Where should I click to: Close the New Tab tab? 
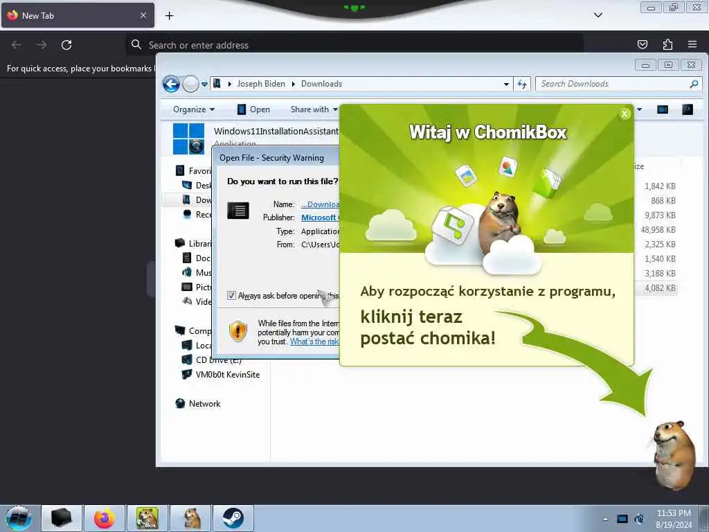[143, 15]
